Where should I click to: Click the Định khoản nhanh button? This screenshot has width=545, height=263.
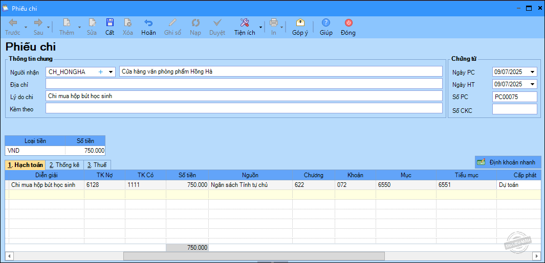pos(508,162)
